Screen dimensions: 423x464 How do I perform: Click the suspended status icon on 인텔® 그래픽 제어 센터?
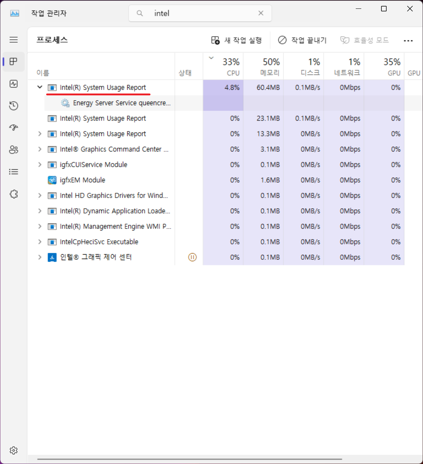[192, 257]
